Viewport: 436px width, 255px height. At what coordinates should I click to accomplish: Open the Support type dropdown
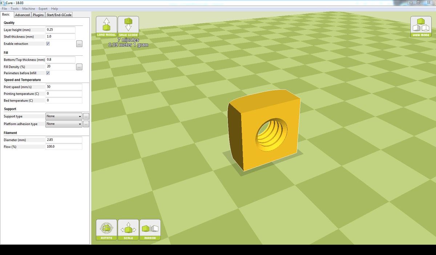[64, 116]
